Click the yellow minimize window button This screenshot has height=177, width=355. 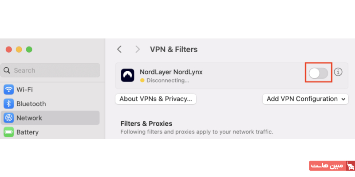(x=19, y=49)
